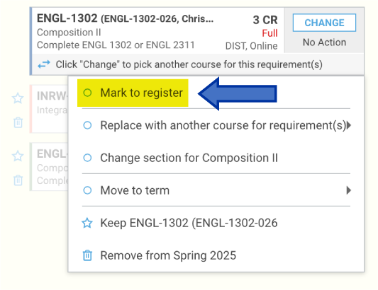Click the big blue arrow pointing at Mark to register
This screenshot has width=378, height=290.
click(237, 93)
